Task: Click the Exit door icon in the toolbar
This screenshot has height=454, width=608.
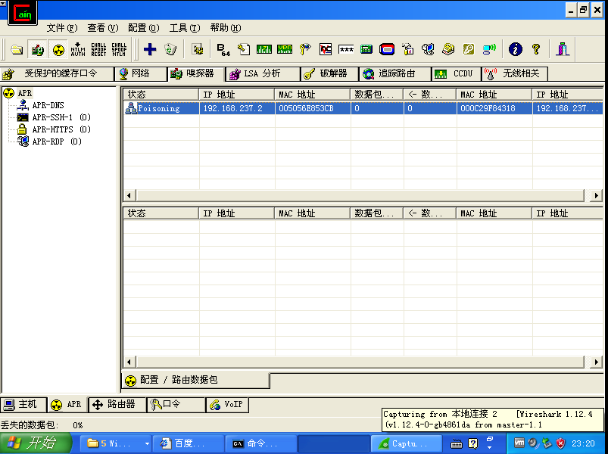Action: coord(562,49)
